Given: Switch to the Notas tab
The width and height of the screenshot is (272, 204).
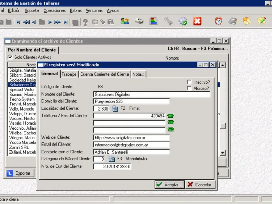Looking at the screenshot, I should pos(138,74).
